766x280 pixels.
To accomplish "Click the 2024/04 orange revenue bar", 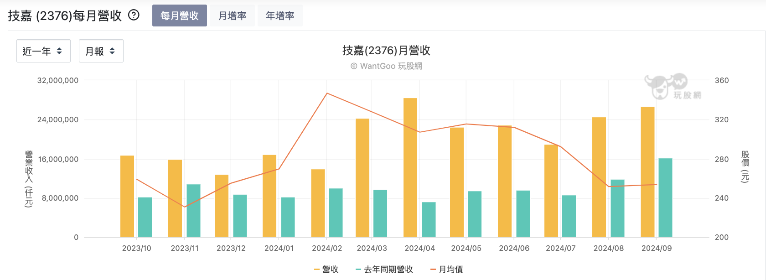I will click(x=410, y=168).
